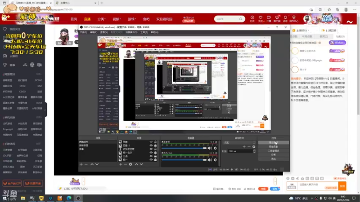Click 停止推流 button in OBS controls
This screenshot has width=360, height=202.
tap(274, 142)
